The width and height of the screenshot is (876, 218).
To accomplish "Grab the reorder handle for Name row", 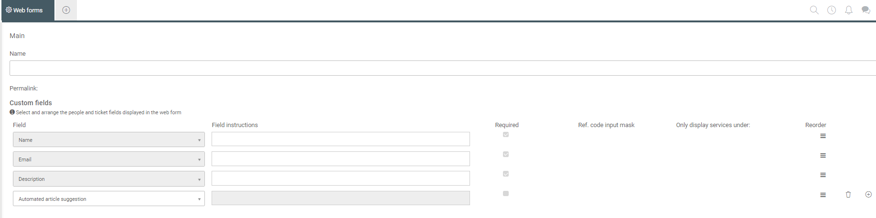I will pyautogui.click(x=823, y=136).
